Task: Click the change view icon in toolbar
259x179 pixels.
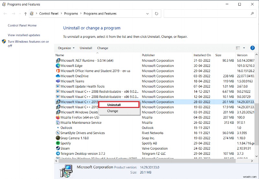Action: click(238, 48)
